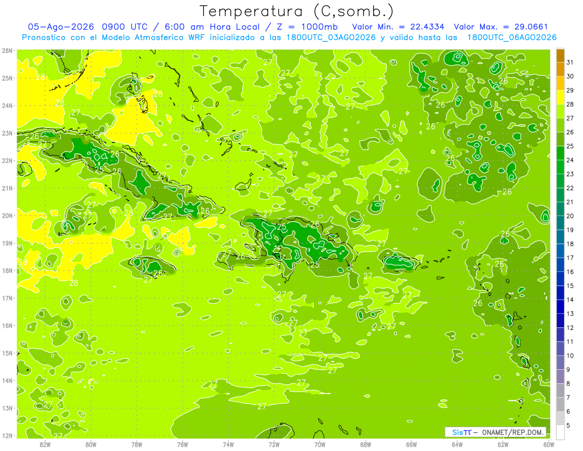Click the color scale value "5"

[568, 426]
